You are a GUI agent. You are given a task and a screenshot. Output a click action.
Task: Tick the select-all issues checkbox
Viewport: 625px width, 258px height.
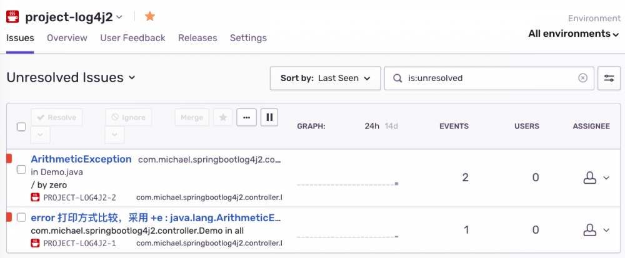tap(21, 127)
